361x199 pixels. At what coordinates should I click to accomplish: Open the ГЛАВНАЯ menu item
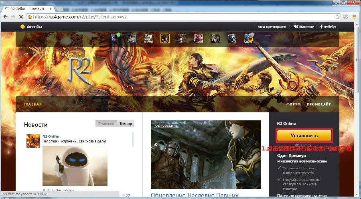[x=33, y=104]
